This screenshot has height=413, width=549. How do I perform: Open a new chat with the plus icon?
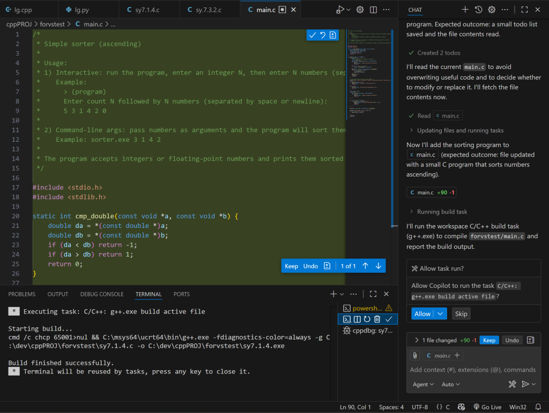click(x=465, y=9)
